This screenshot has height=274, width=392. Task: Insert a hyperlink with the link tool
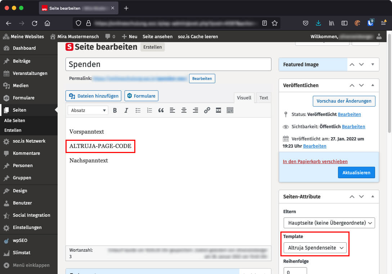point(207,111)
